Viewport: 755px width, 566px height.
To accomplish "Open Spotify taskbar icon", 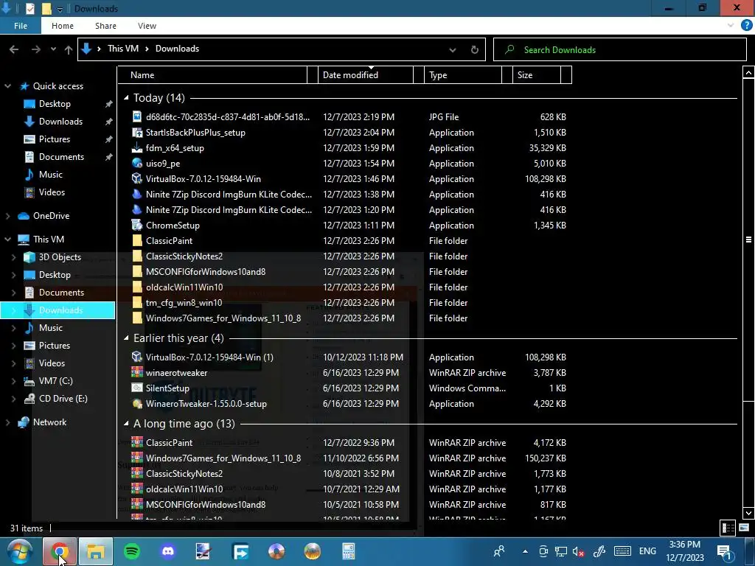I will point(132,551).
